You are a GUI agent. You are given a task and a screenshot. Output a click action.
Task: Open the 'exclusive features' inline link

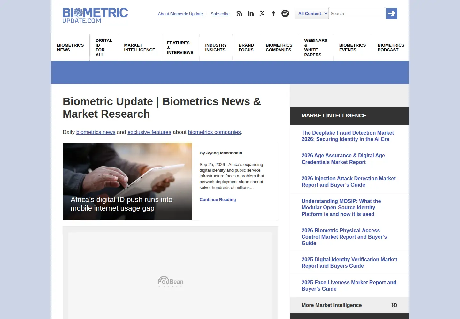149,132
